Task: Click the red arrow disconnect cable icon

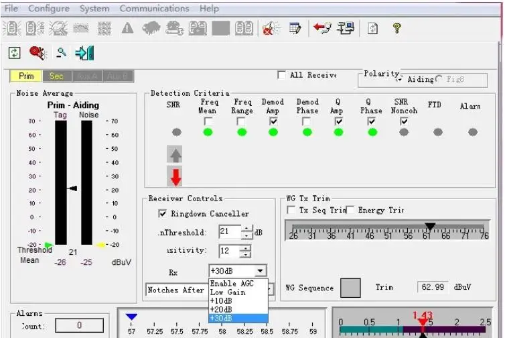Action: pyautogui.click(x=322, y=28)
